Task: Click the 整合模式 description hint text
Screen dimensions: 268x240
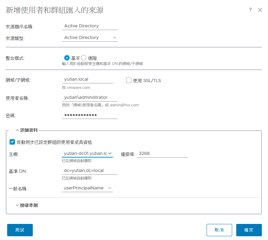Action: (x=102, y=64)
